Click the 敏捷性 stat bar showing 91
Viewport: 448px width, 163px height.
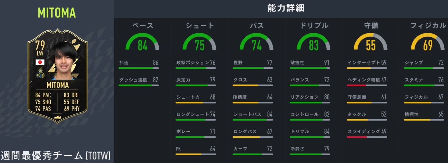pyautogui.click(x=310, y=68)
